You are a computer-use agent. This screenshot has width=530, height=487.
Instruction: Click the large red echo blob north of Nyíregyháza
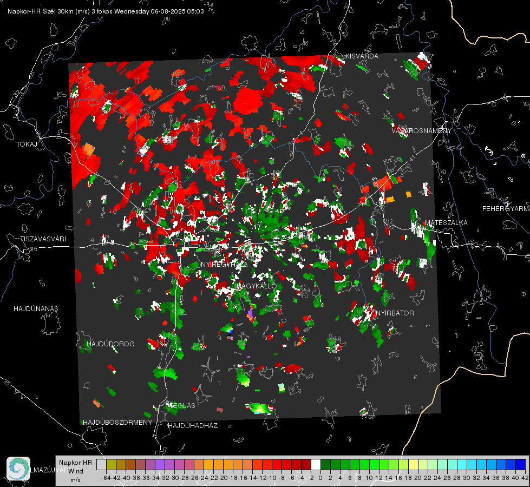click(x=248, y=100)
